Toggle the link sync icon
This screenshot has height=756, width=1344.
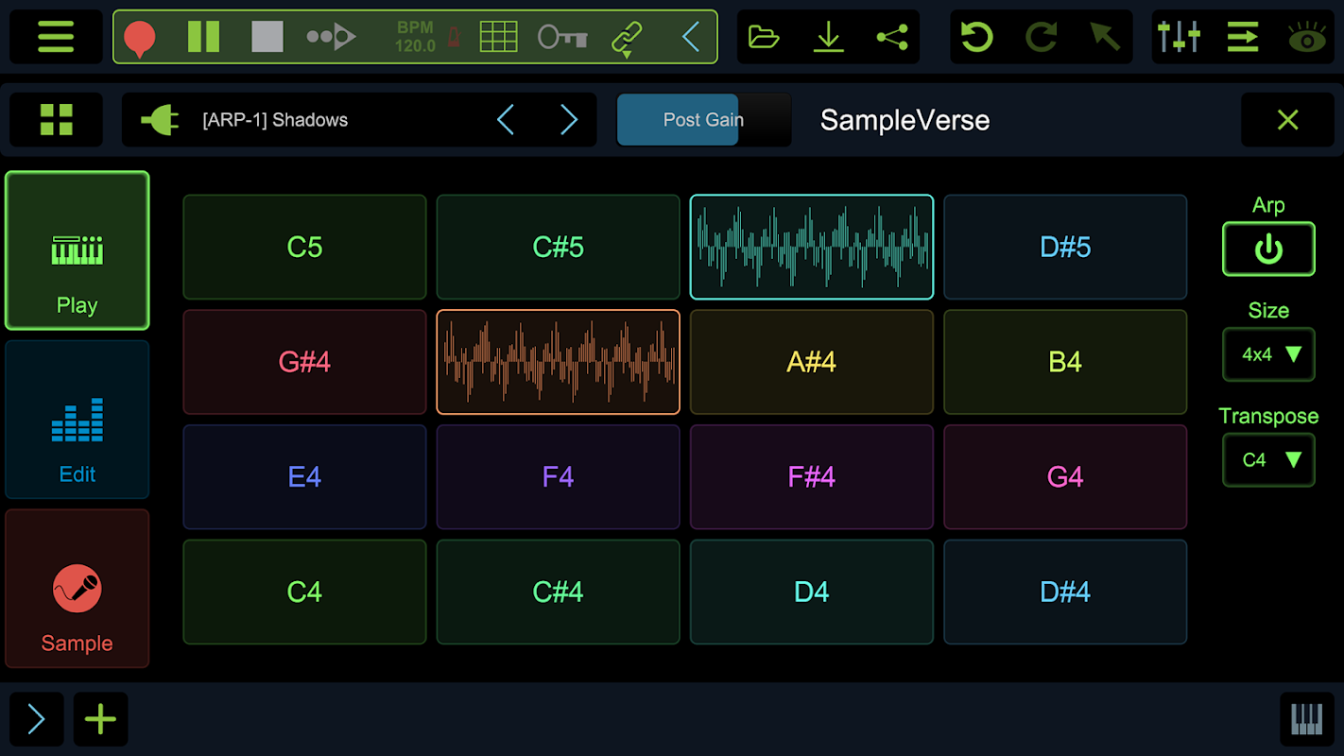(x=626, y=38)
